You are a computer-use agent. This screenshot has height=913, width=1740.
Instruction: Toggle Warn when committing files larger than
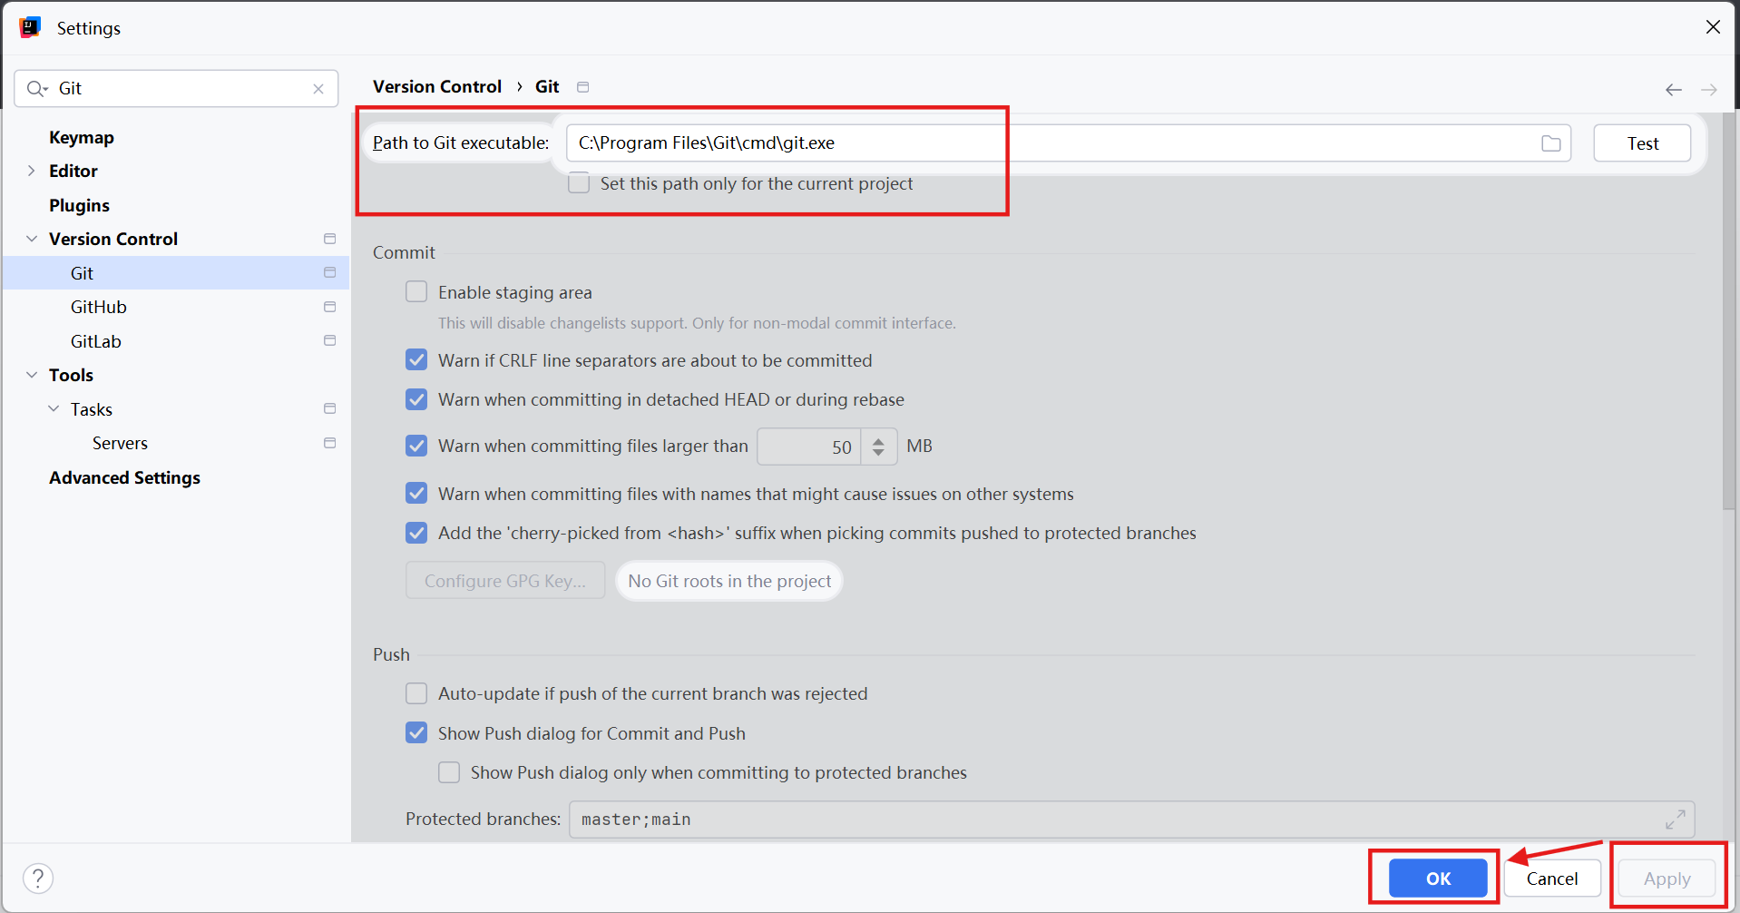pyautogui.click(x=416, y=446)
